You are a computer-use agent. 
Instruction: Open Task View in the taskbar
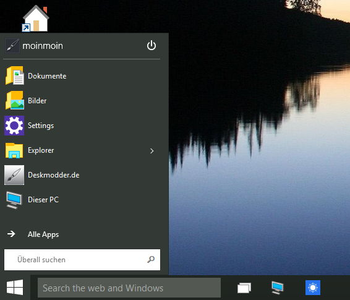244,288
